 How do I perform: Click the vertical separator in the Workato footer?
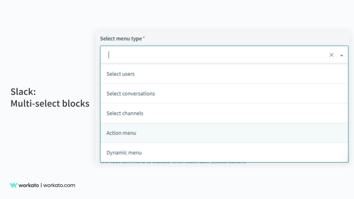(x=41, y=185)
